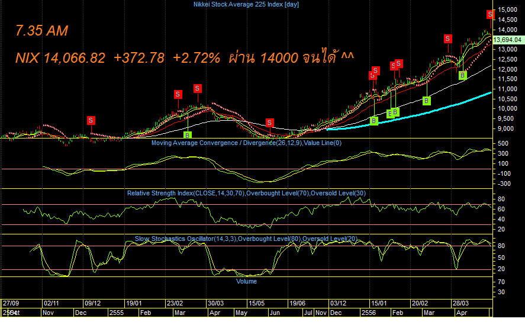Click the Slow Stochastics Oscillator label
Screen dimensions: 525x325
[246, 239]
